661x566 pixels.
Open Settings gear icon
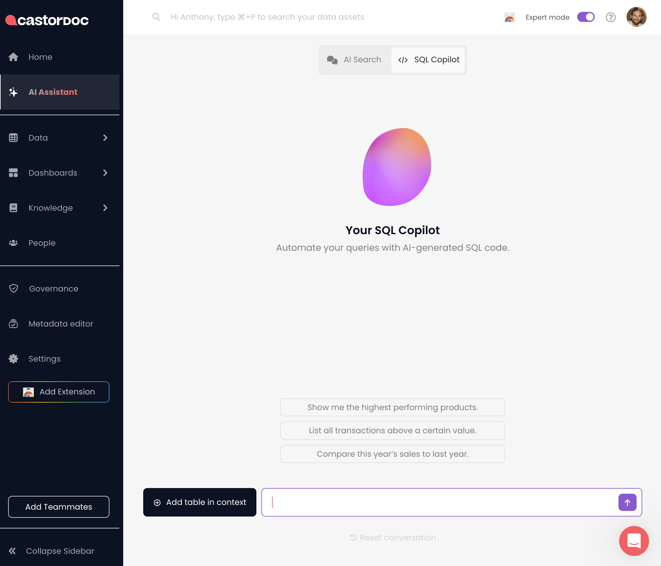pos(13,359)
